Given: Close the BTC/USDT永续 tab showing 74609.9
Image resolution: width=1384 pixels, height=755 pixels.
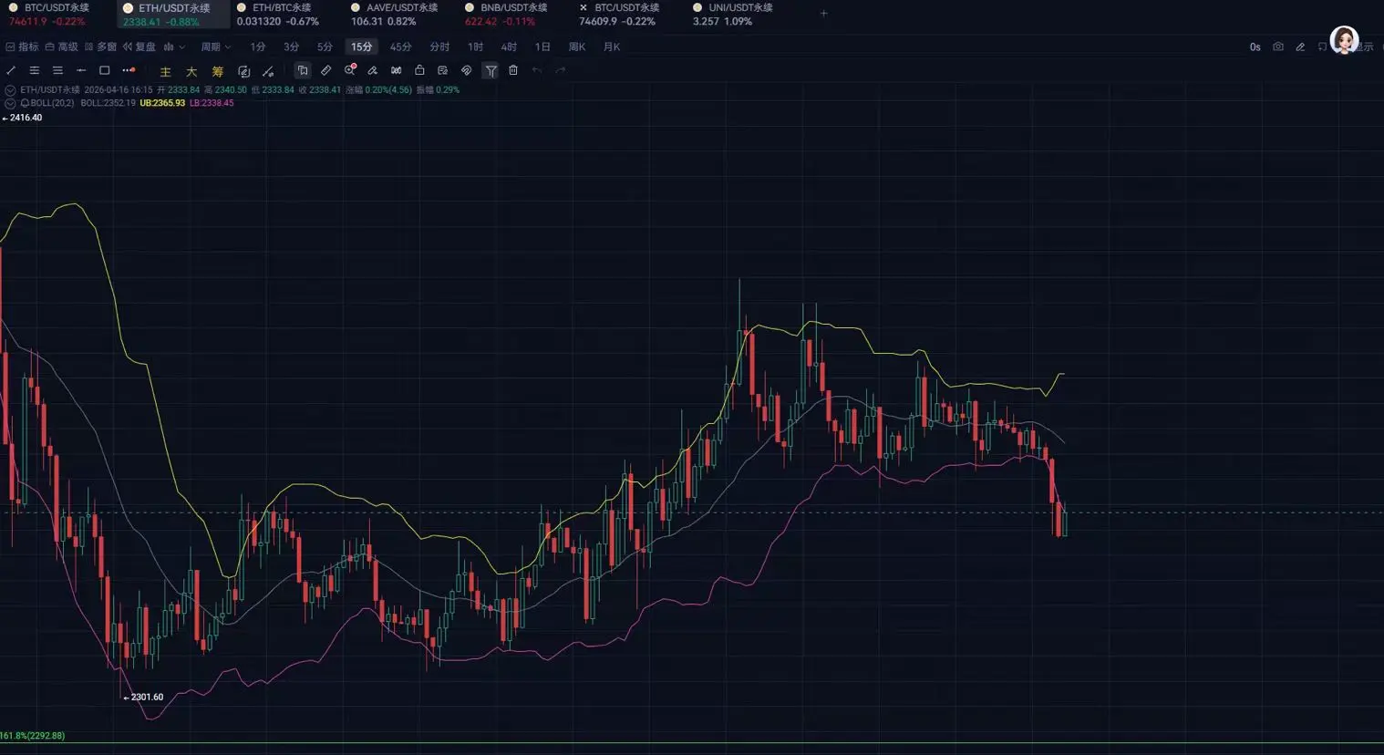Looking at the screenshot, I should tap(584, 7).
